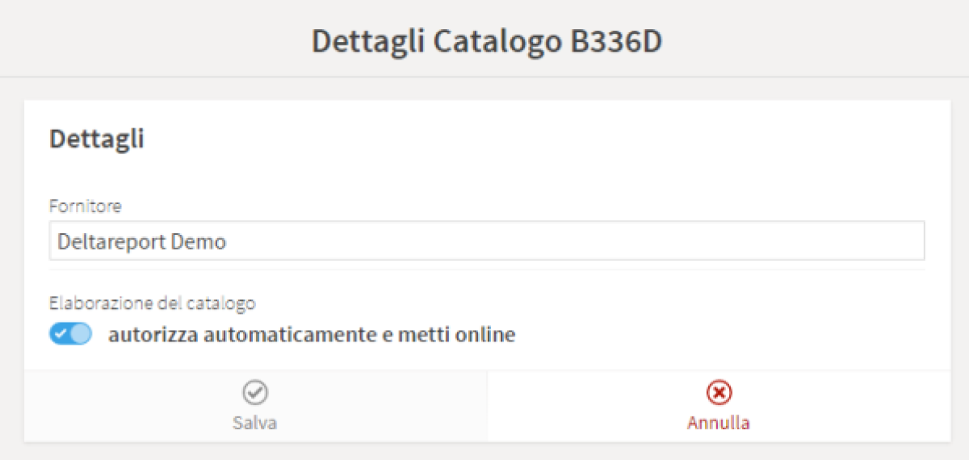Click the "Dettagli" section heading
This screenshot has height=460, width=969.
(x=97, y=139)
